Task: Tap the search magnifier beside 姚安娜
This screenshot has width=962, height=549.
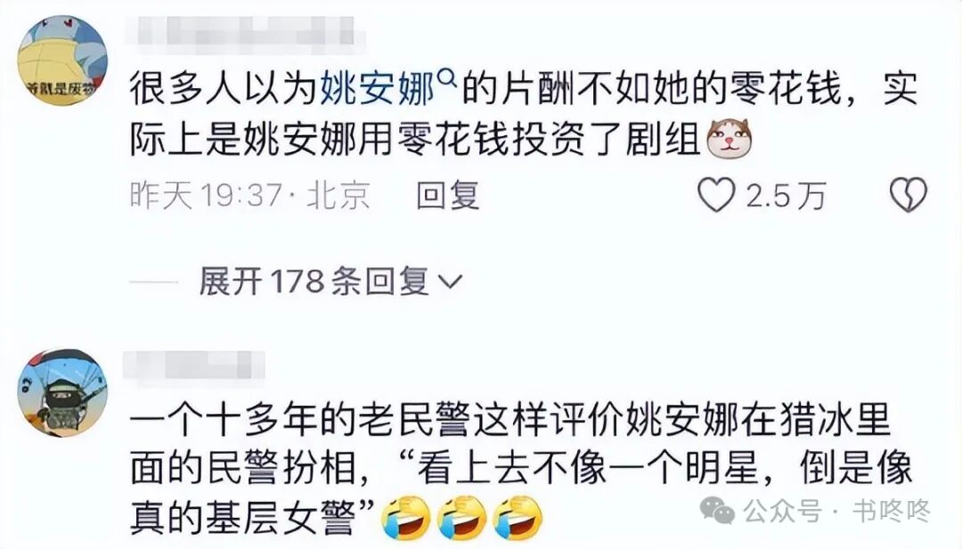Action: tap(448, 77)
